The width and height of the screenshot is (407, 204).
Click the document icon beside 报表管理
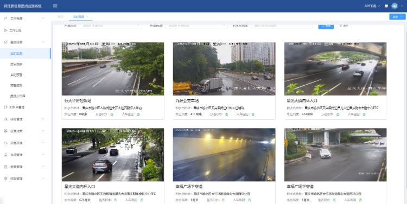tap(6, 167)
